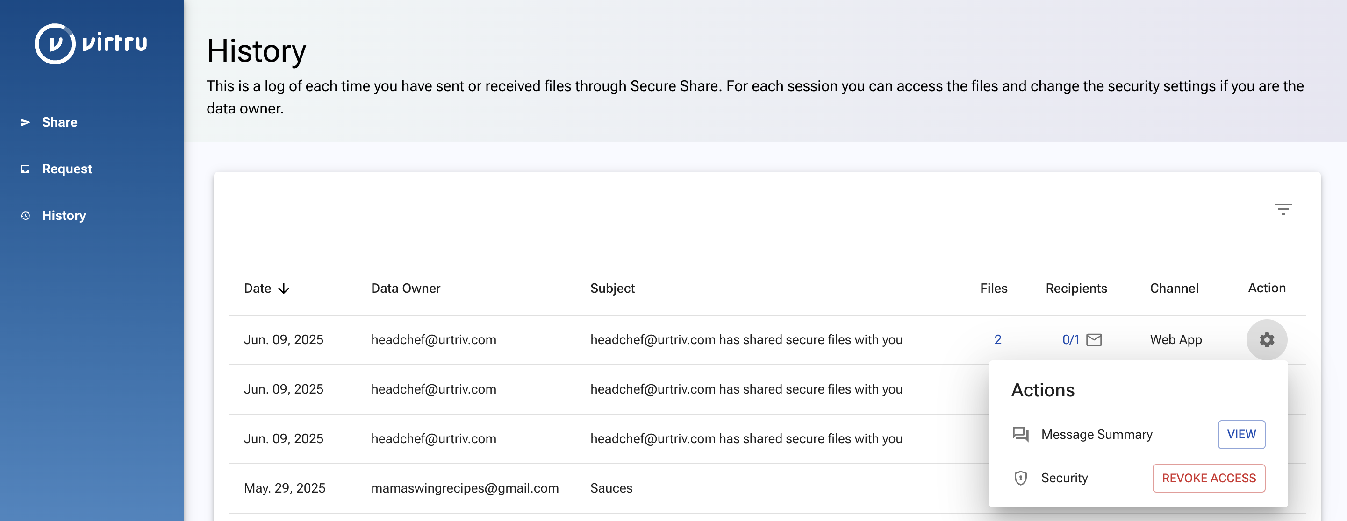The height and width of the screenshot is (521, 1347).
Task: Toggle the Date sort arrow
Action: click(283, 288)
